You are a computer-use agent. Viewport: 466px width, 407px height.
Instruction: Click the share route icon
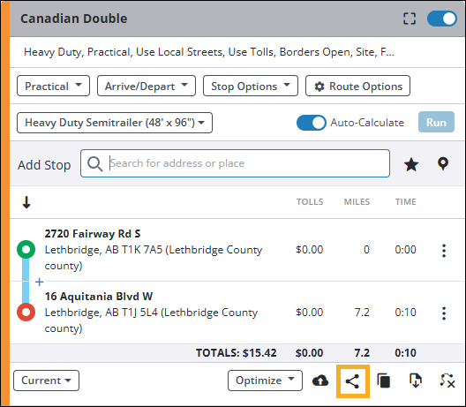click(x=352, y=381)
